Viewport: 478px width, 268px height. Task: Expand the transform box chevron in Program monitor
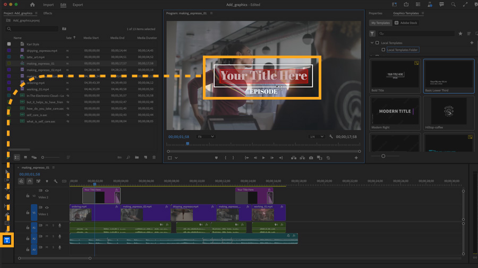coord(176,158)
